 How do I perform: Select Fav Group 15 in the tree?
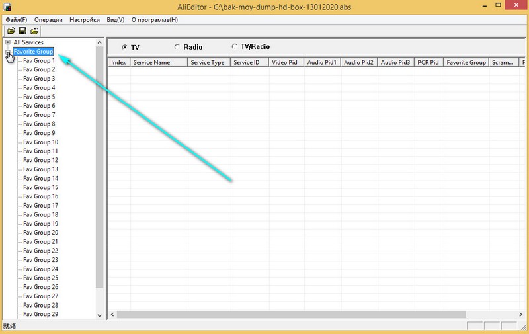coord(40,188)
